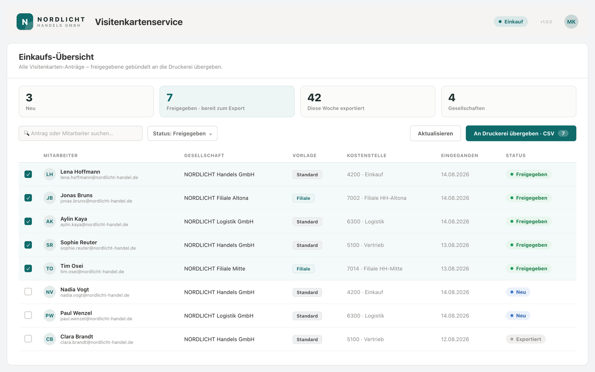Sort by the Gesellschaft column header

click(204, 155)
